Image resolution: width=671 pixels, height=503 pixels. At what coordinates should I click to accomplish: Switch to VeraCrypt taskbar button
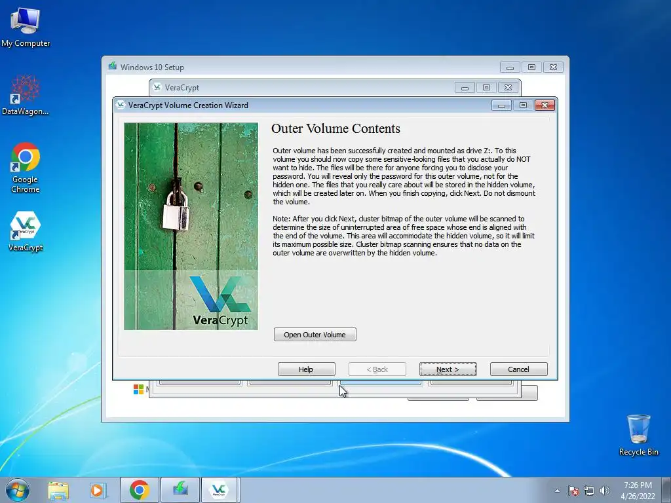click(219, 490)
